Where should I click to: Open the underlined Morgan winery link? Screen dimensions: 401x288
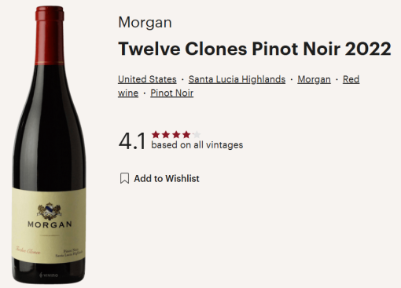click(314, 79)
